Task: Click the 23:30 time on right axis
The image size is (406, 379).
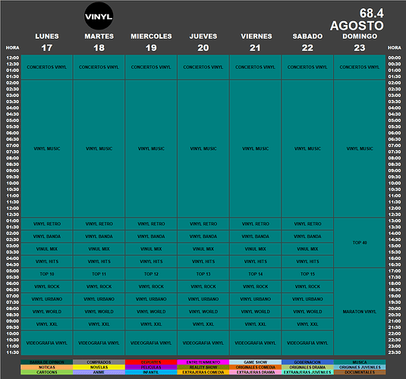Action: click(x=395, y=352)
